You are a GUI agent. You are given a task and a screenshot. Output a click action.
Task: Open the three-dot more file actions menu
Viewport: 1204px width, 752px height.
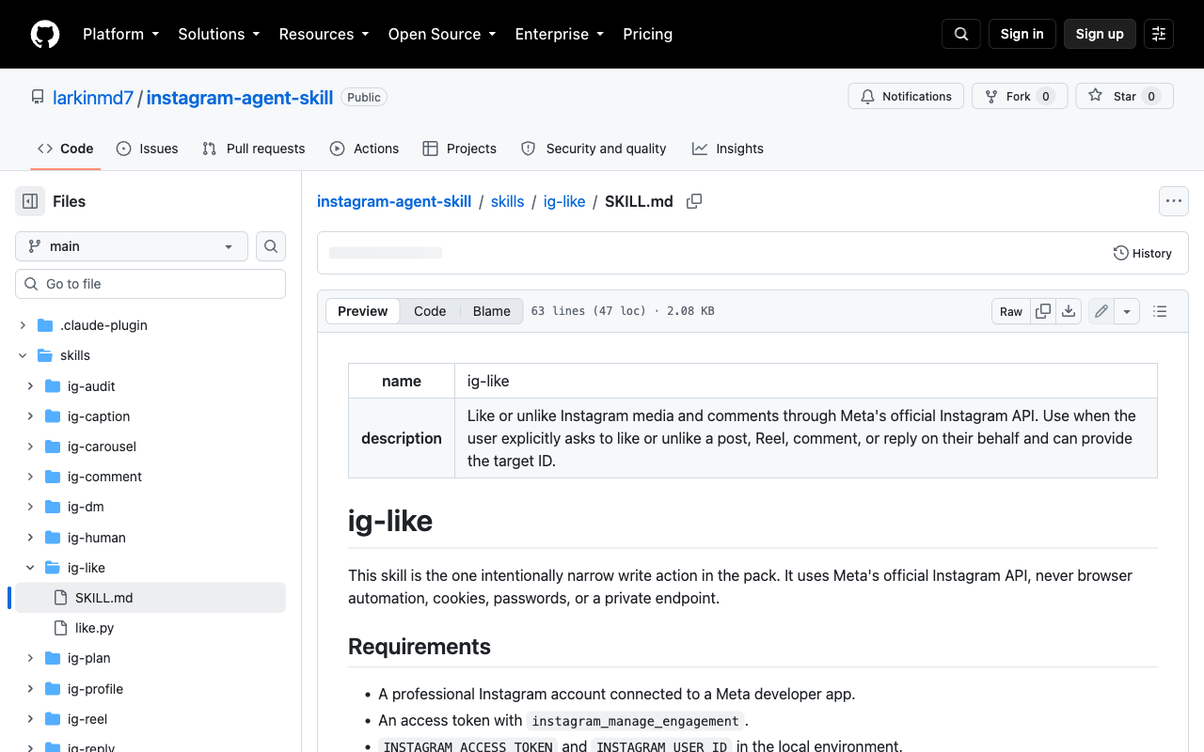point(1173,201)
